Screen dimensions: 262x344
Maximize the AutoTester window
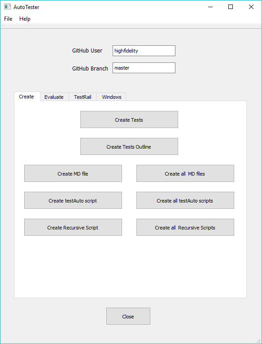pos(231,7)
